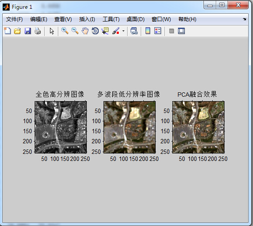Screen dimensions: 253x226
Task: Open a file via folder icon
Action: pos(18,31)
